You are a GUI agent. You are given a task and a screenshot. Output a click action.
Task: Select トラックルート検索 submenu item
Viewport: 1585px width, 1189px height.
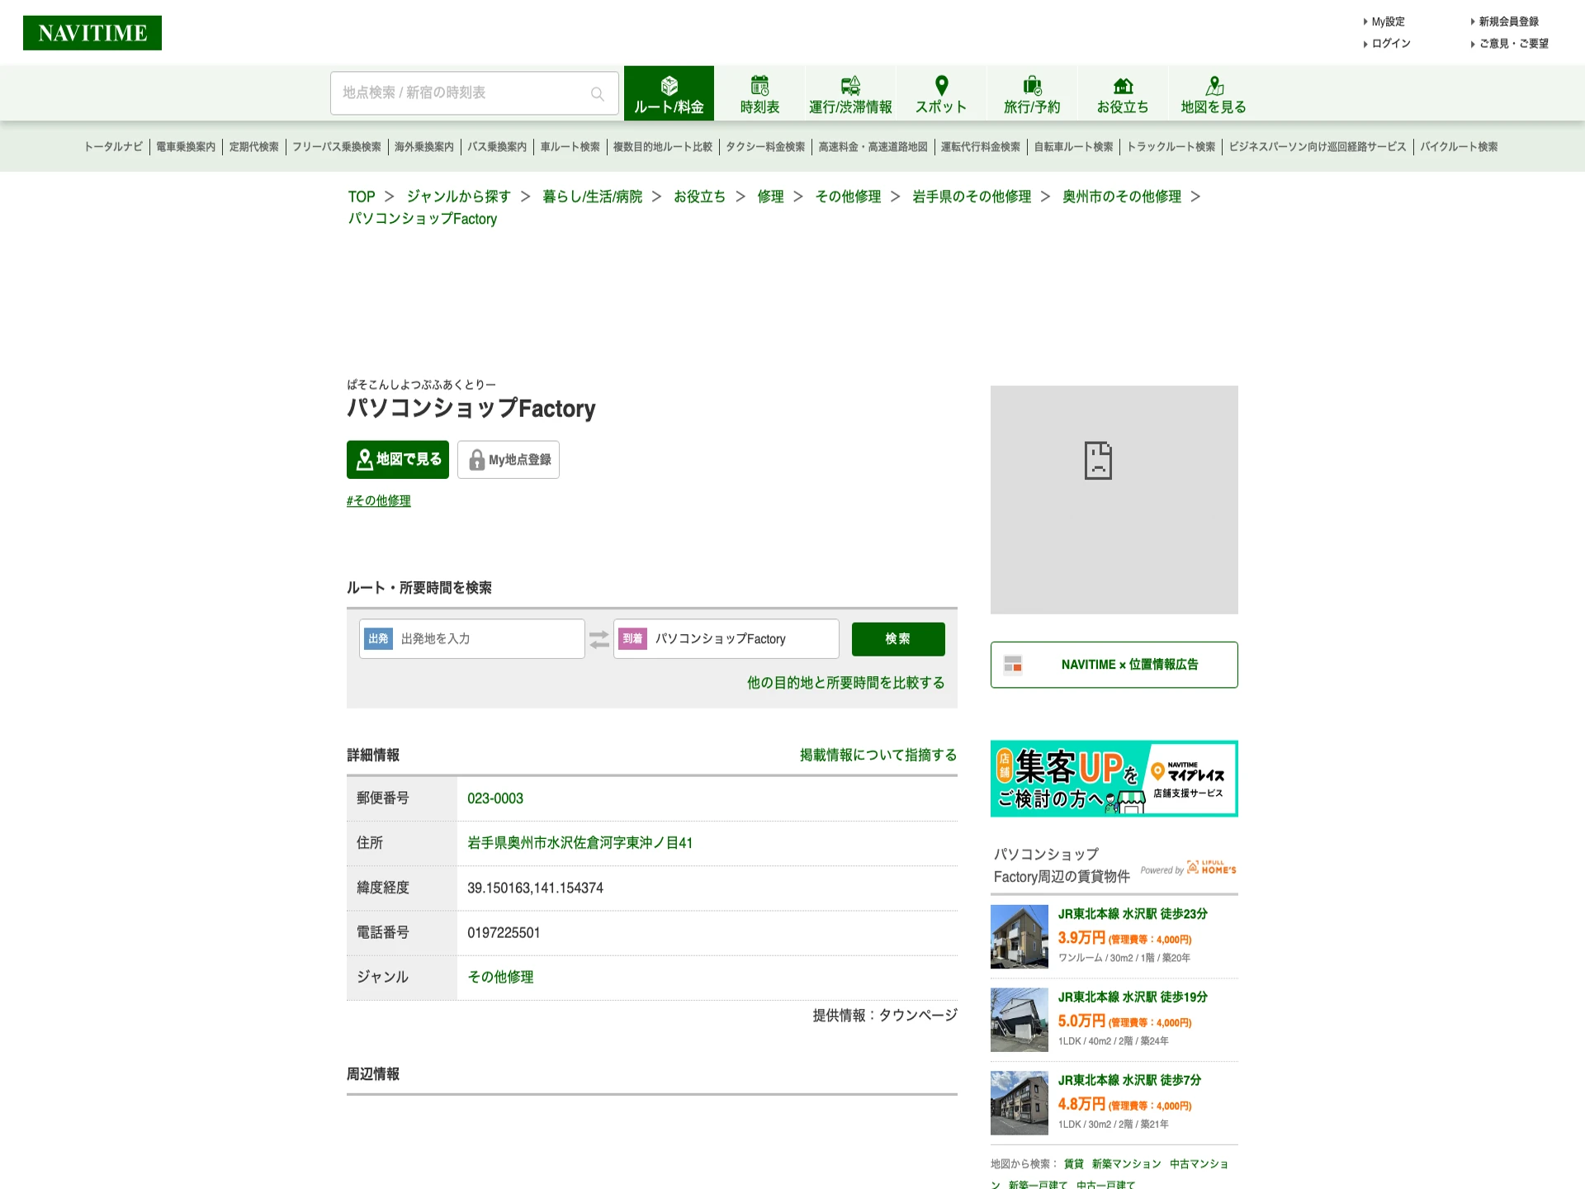(x=1171, y=147)
